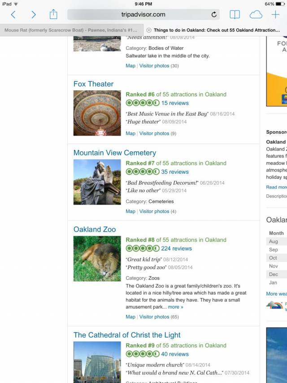The width and height of the screenshot is (287, 383).
Task: Click the Aug row in weather table
Action: pos(277,241)
